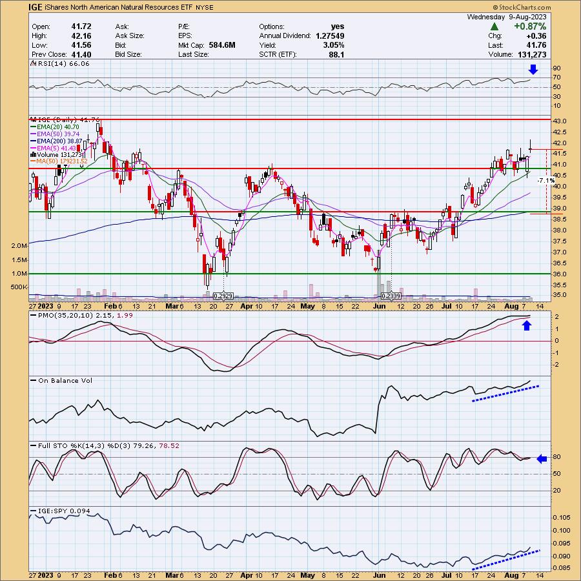
Task: Click the 36.0 price axis label
Action: click(x=560, y=274)
